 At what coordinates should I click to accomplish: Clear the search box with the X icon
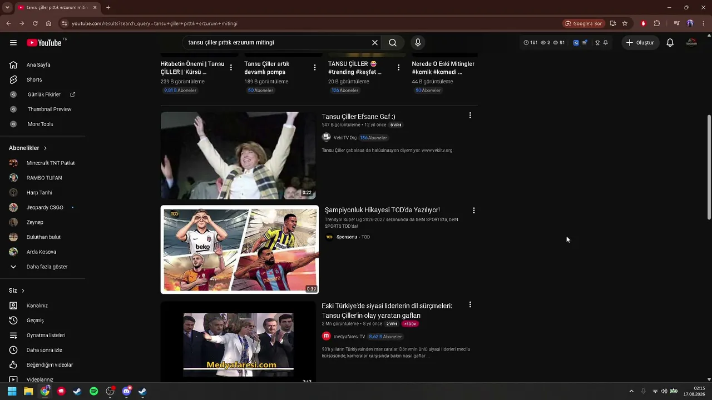click(375, 43)
